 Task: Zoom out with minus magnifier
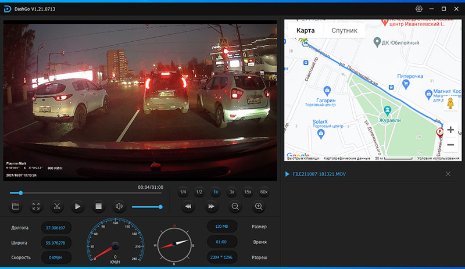point(235,206)
